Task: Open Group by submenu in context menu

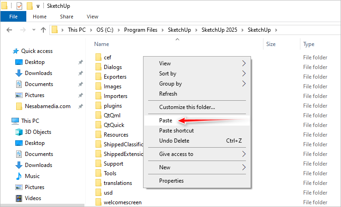Action: tap(197, 84)
